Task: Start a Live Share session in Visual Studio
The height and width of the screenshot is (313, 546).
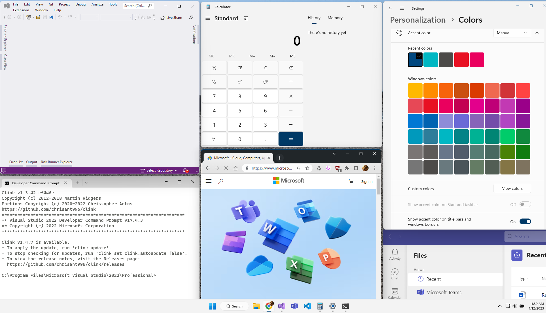Action: pyautogui.click(x=171, y=17)
